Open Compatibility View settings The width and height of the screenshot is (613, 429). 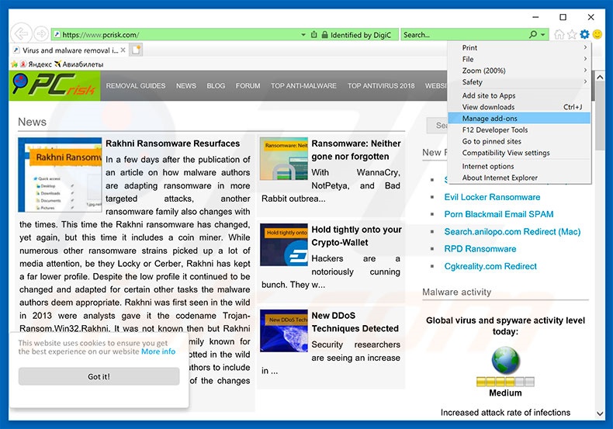click(520, 153)
